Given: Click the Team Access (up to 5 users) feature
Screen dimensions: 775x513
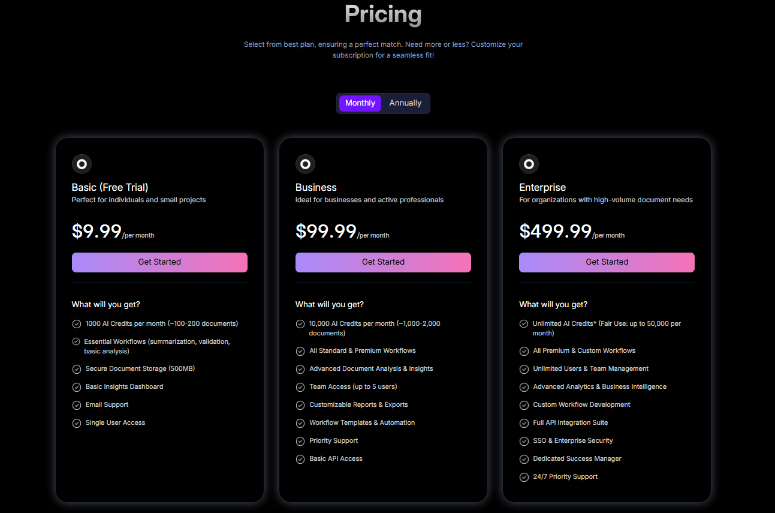Looking at the screenshot, I should 353,387.
